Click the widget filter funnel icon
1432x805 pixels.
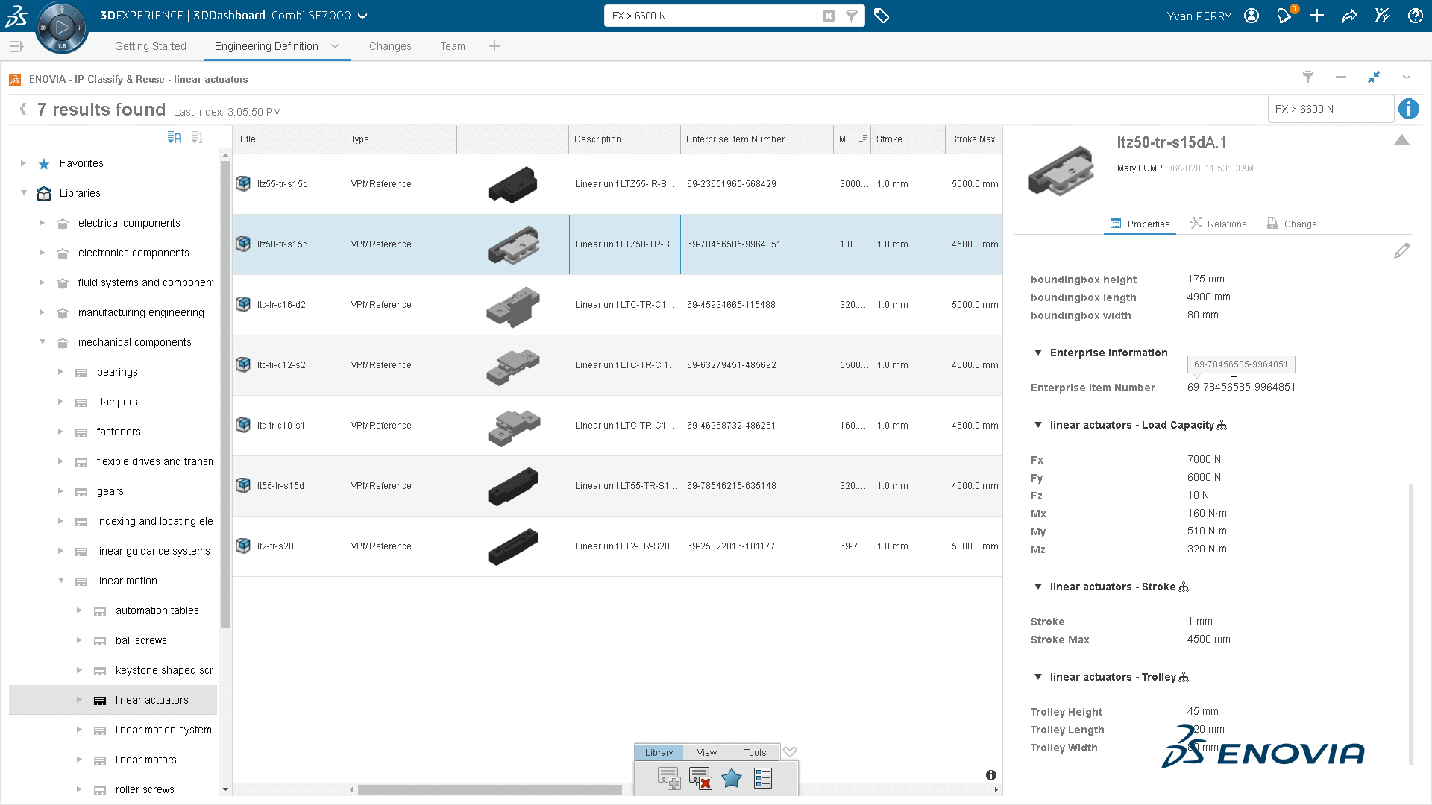pyautogui.click(x=1307, y=77)
